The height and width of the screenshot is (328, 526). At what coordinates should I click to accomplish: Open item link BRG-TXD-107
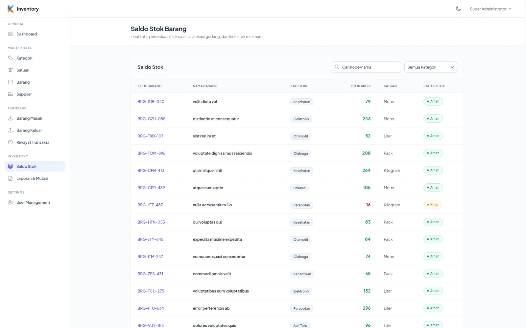pyautogui.click(x=150, y=136)
